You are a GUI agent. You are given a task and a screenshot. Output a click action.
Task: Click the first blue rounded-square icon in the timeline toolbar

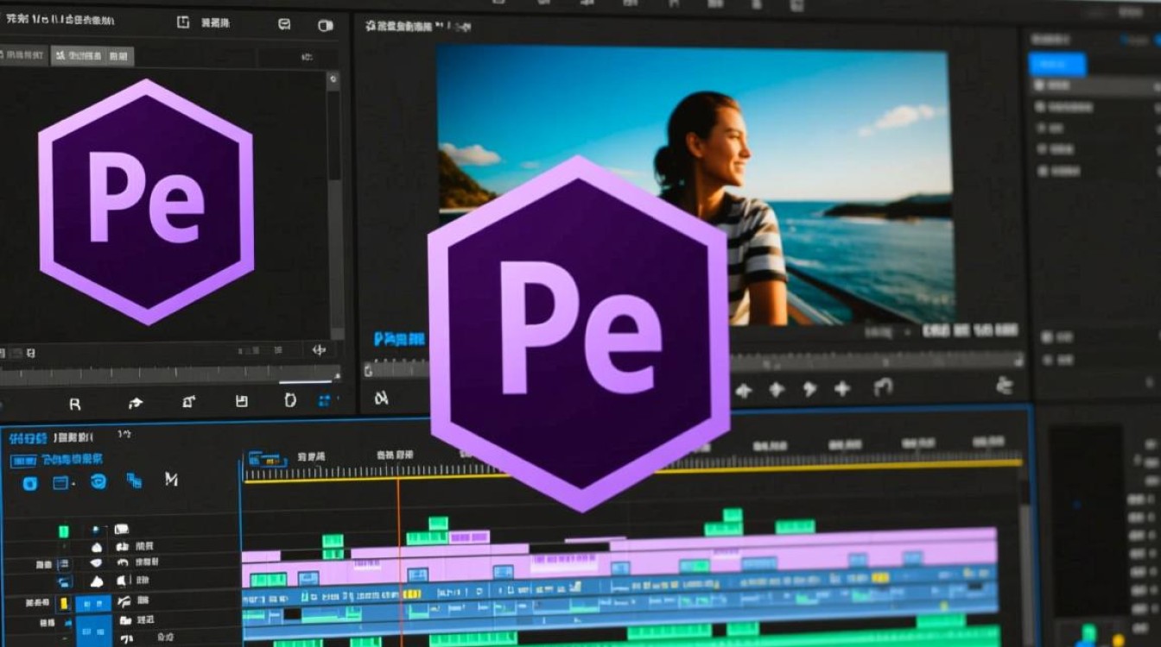tap(29, 483)
